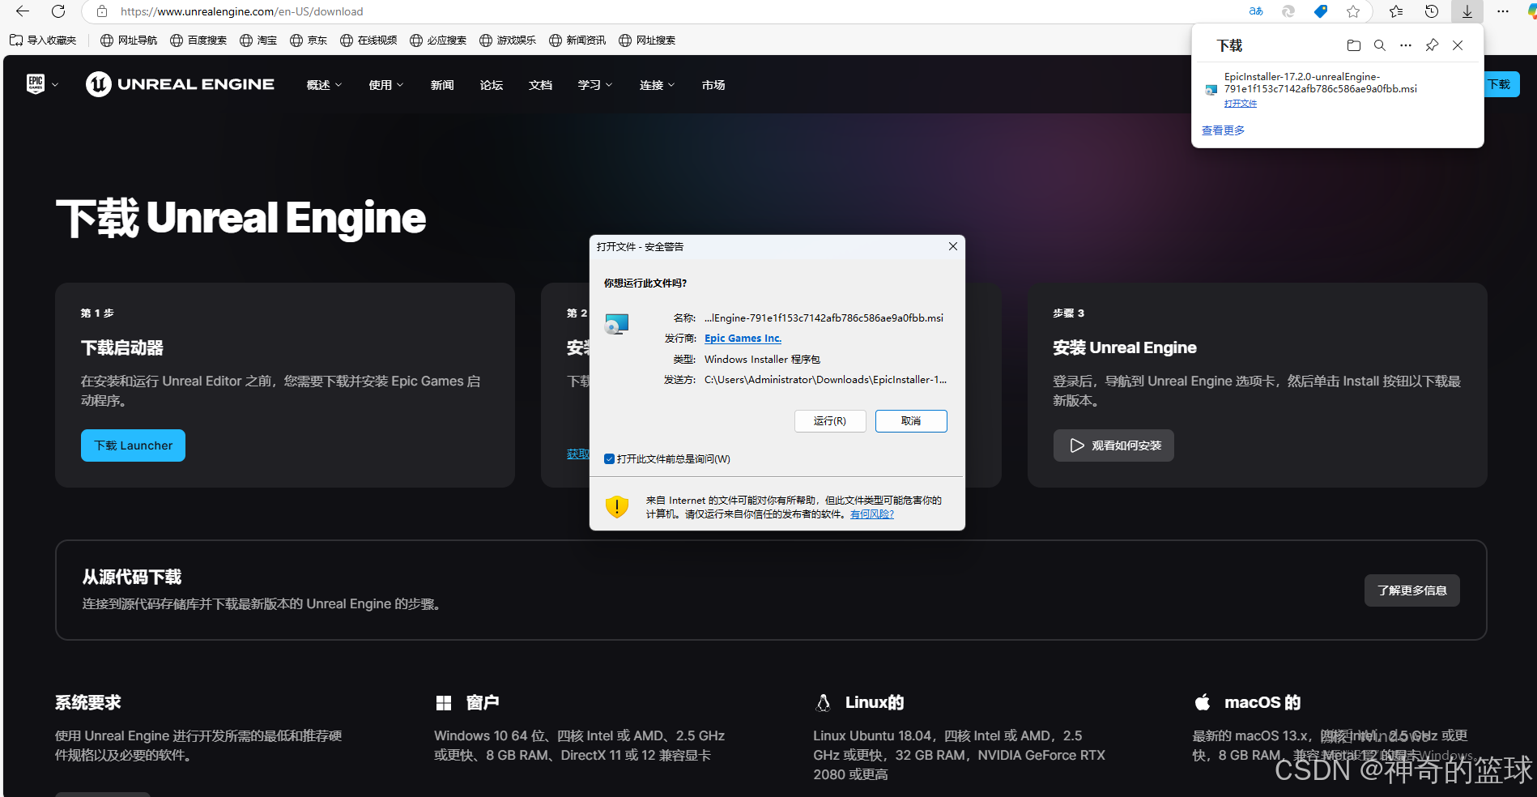The image size is (1537, 797).
Task: Open the 文档 nav item
Action: click(x=540, y=85)
